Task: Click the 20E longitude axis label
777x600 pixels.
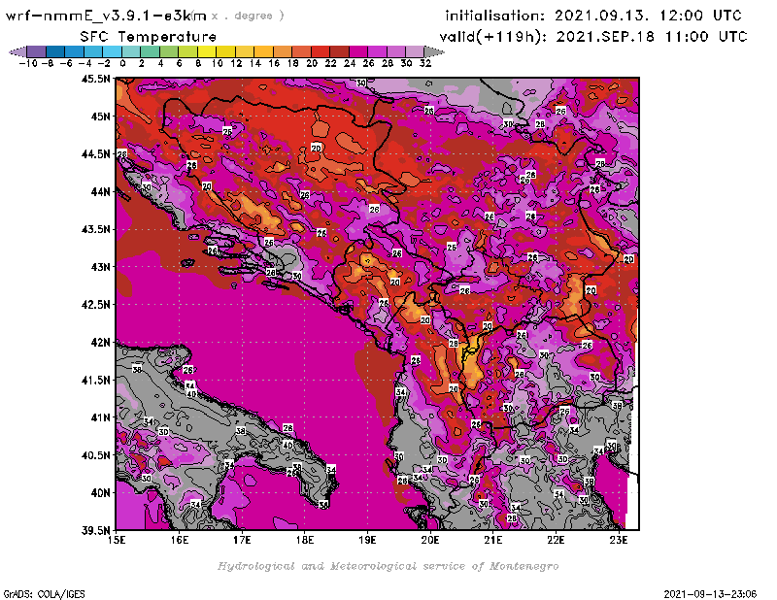Action: tap(430, 540)
